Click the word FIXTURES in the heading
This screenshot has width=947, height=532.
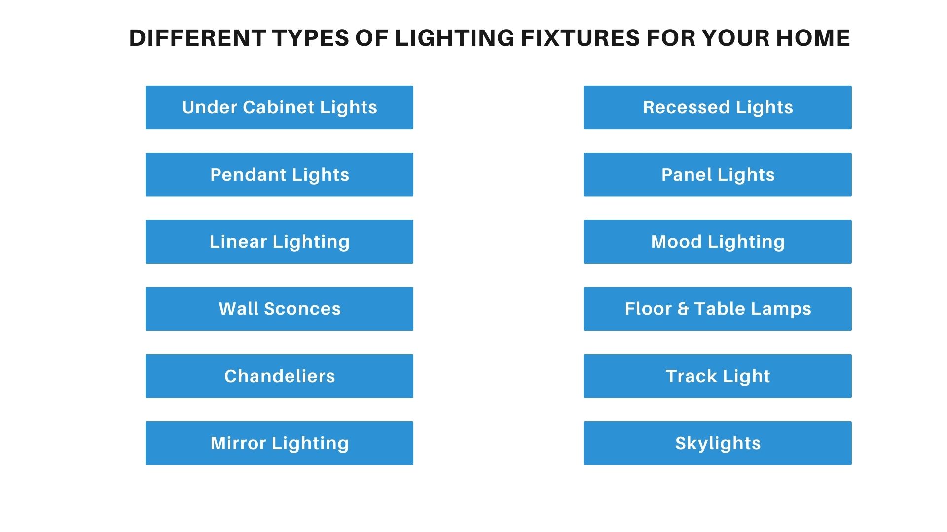pos(580,38)
